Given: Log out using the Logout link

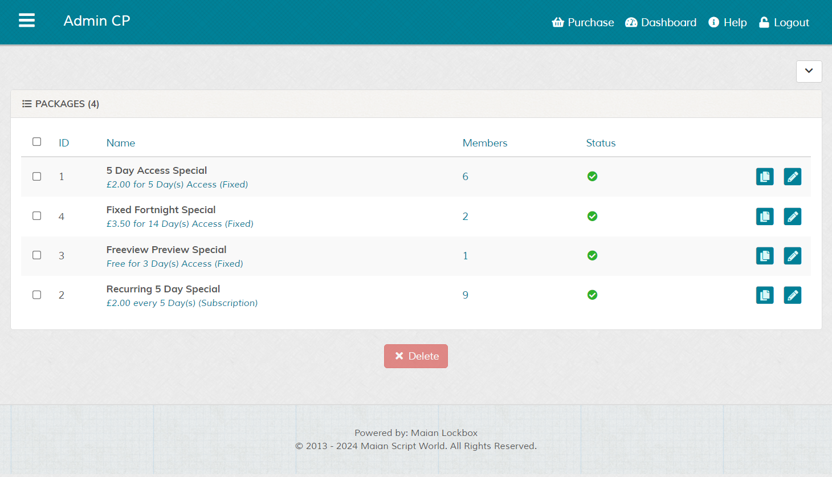Looking at the screenshot, I should click(x=784, y=23).
